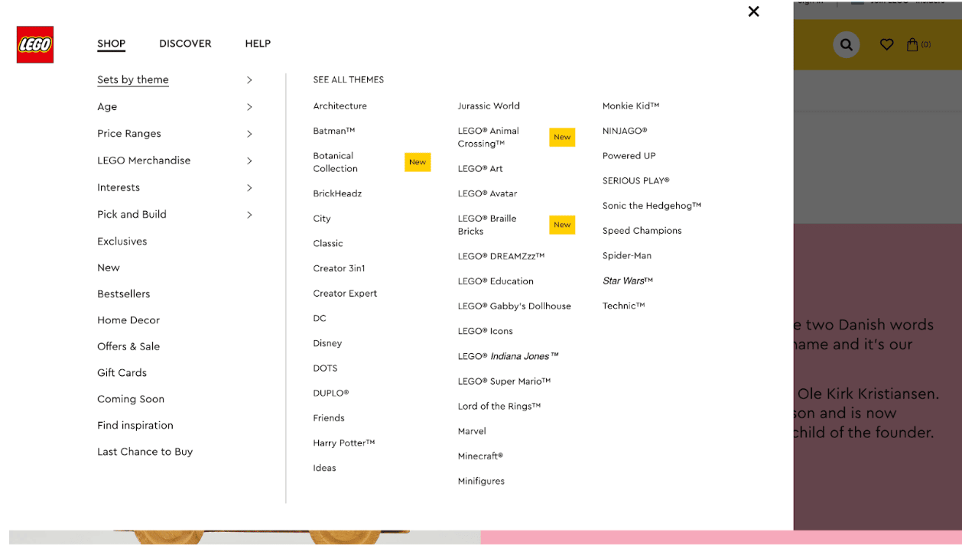The image size is (962, 545).
Task: Open the Star Wars theme link
Action: [627, 281]
